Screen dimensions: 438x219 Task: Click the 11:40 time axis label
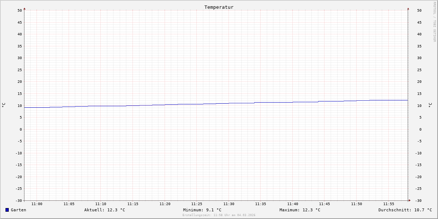coord(293,204)
